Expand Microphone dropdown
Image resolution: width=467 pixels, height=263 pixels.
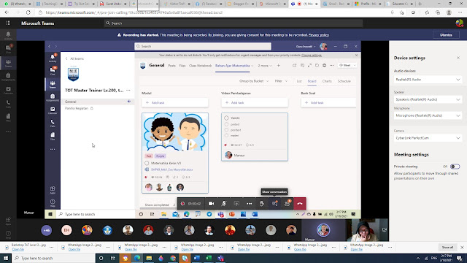coord(428,115)
